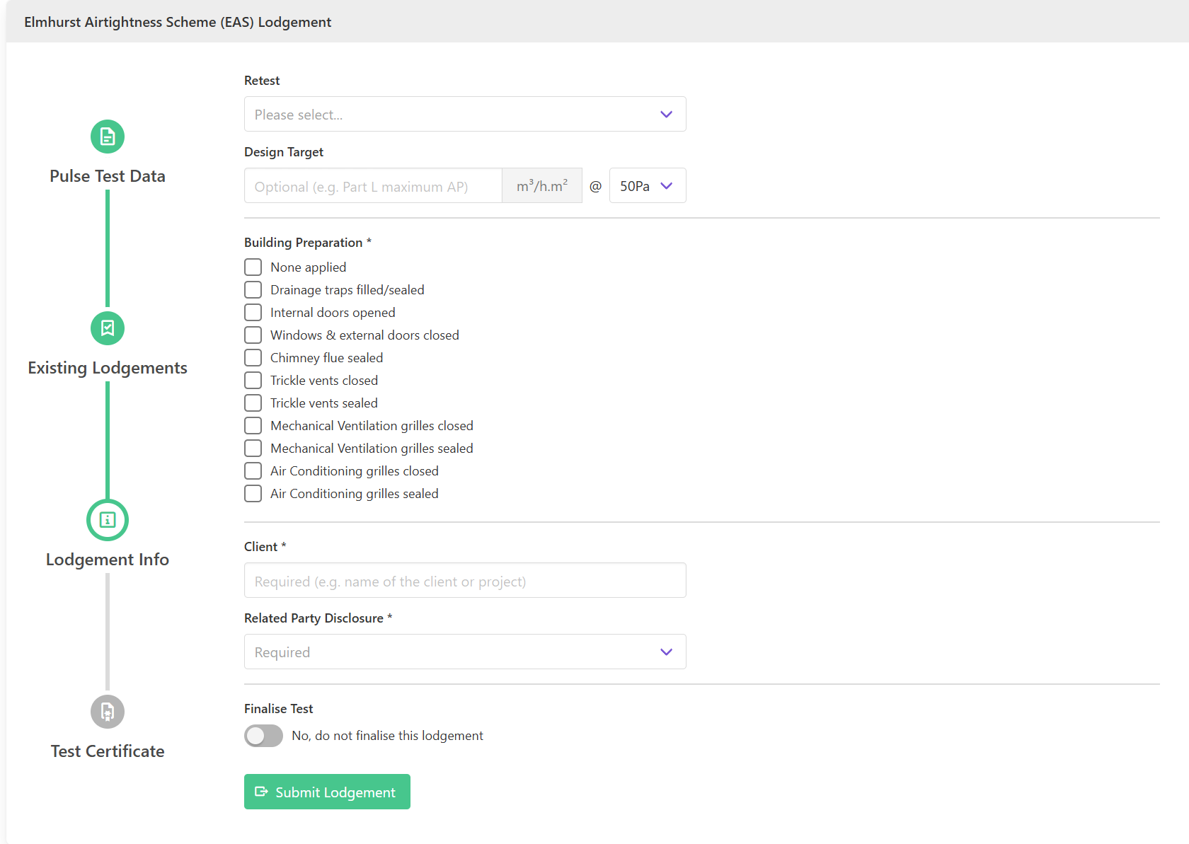Image resolution: width=1189 pixels, height=844 pixels.
Task: Open the Retest dropdown
Action: [465, 115]
